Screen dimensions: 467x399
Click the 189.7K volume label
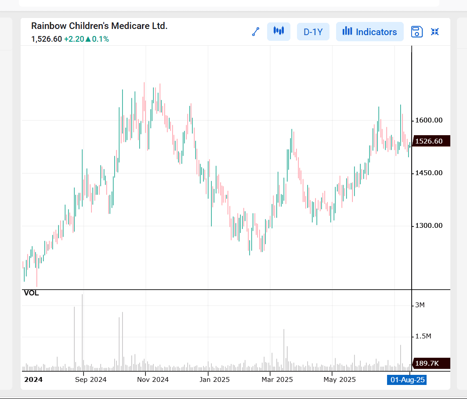click(431, 363)
